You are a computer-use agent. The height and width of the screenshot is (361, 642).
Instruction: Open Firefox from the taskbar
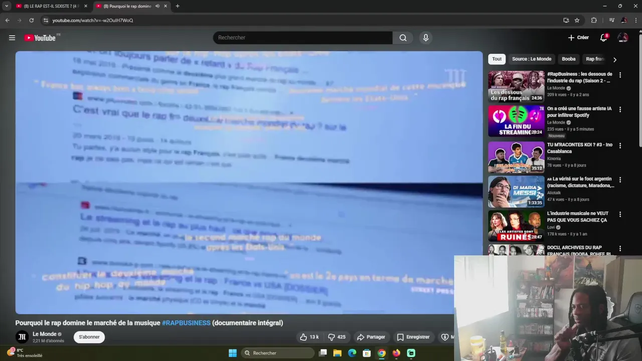pos(396,353)
